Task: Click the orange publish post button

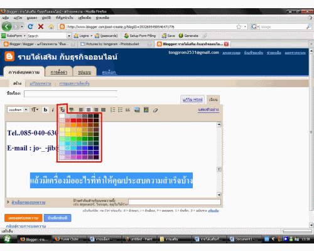Action: point(23,218)
